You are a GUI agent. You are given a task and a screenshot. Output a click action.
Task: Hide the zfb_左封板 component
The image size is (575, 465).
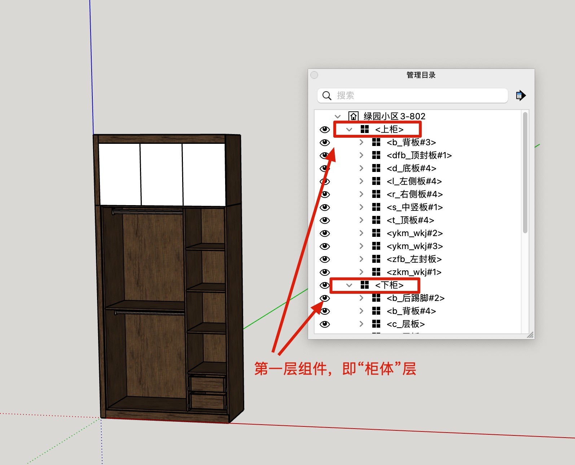point(325,259)
